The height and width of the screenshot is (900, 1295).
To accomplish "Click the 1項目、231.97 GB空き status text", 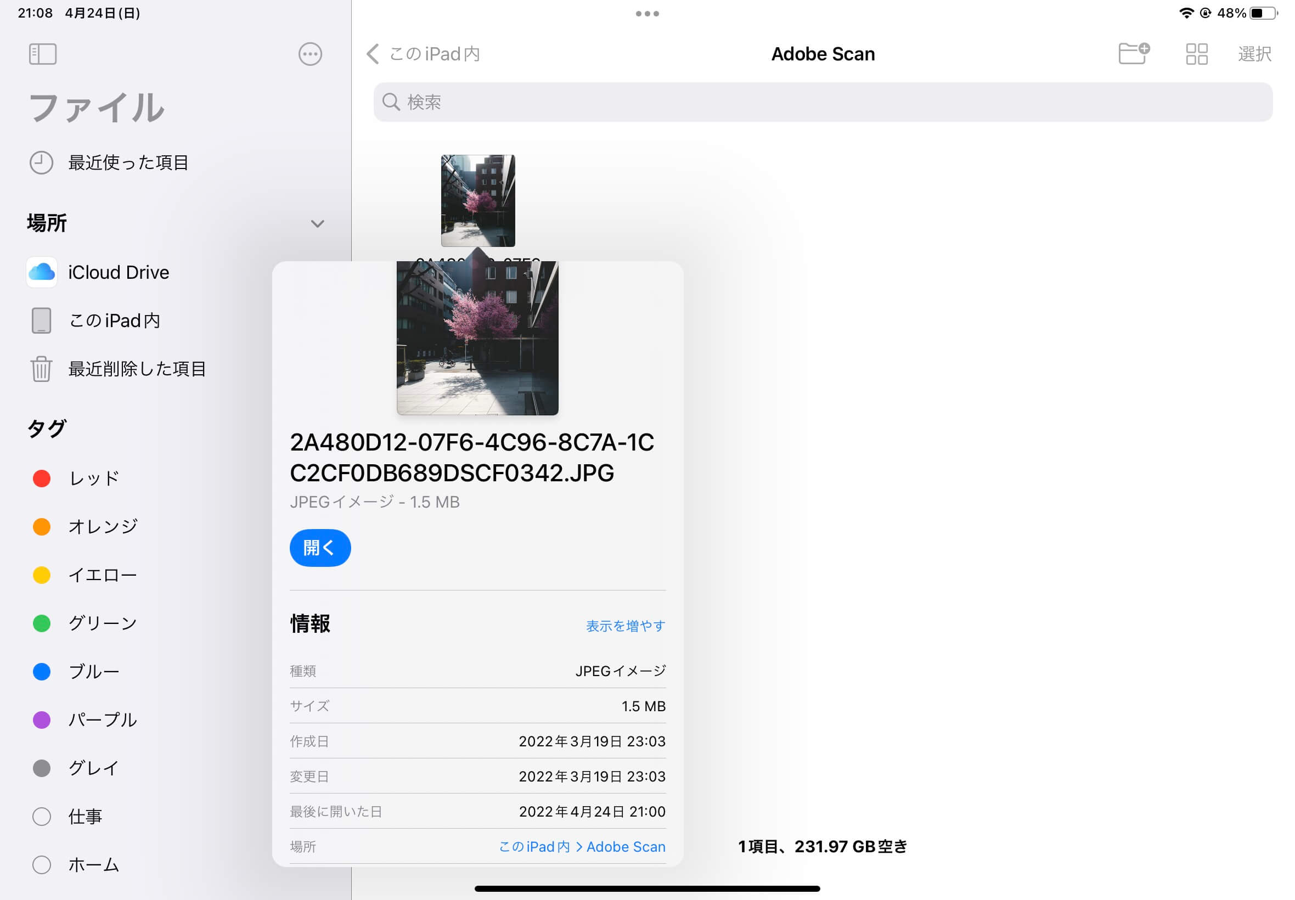I will pos(823,846).
